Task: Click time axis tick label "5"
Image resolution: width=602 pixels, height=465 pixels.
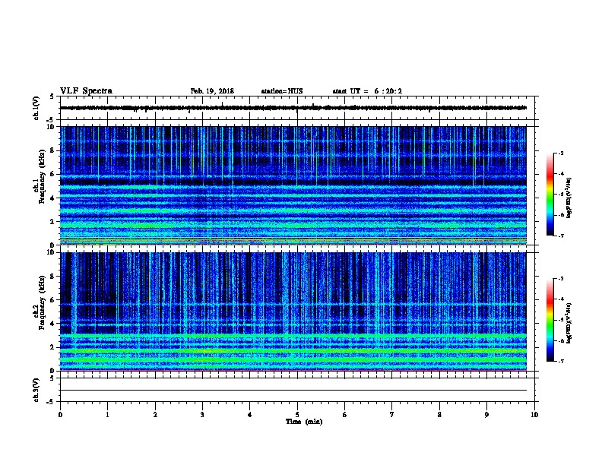Action: coord(297,415)
